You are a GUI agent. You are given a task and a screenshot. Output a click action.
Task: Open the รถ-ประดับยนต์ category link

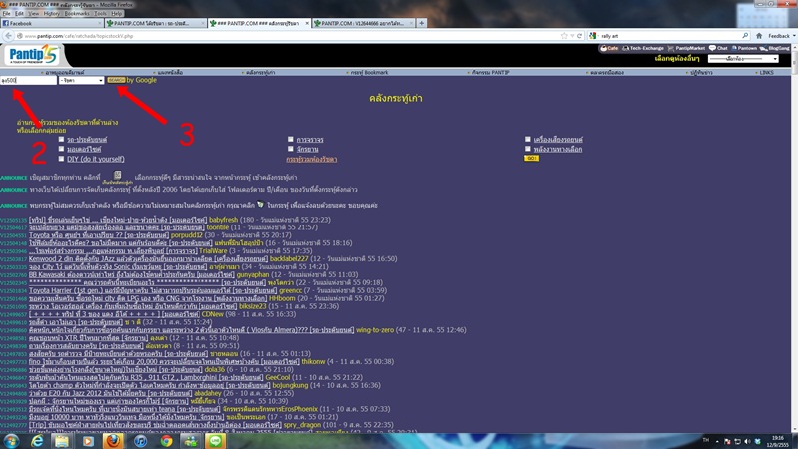coord(87,139)
